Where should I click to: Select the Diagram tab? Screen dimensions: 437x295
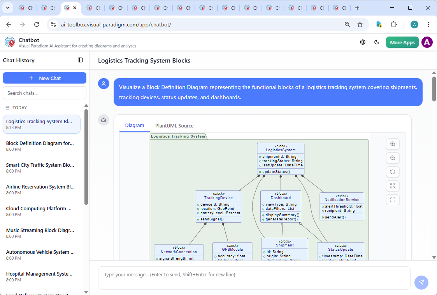(135, 125)
